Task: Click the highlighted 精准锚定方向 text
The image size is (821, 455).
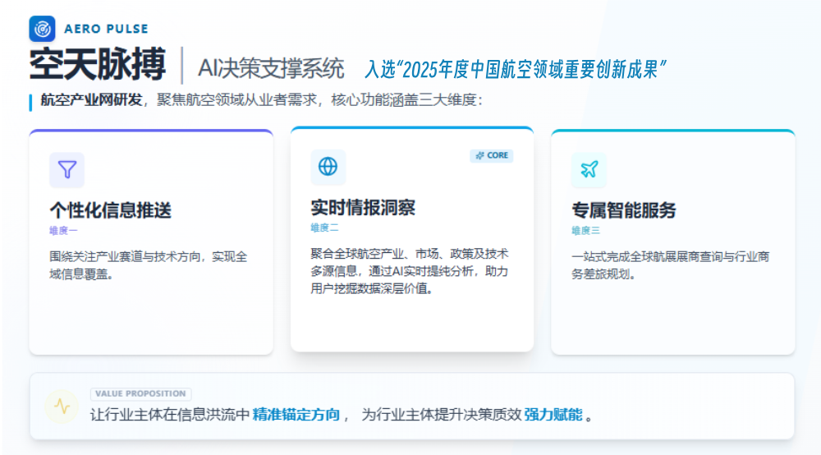Action: click(x=296, y=415)
